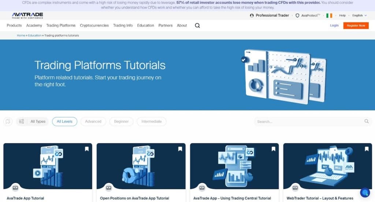Click the Login link
The height and width of the screenshot is (202, 375).
[x=334, y=26]
